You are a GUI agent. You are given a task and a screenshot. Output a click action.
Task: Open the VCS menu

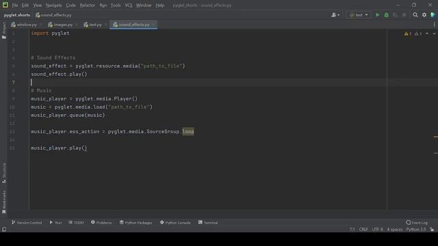[128, 5]
